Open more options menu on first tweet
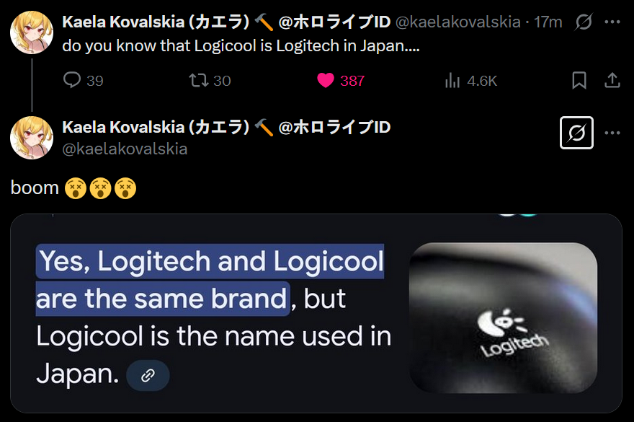The width and height of the screenshot is (634, 422). pos(612,22)
